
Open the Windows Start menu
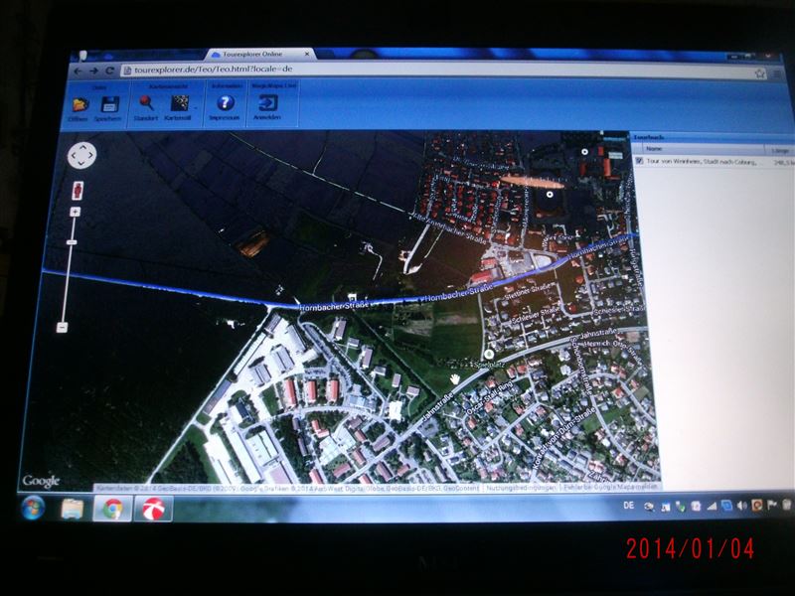click(32, 508)
